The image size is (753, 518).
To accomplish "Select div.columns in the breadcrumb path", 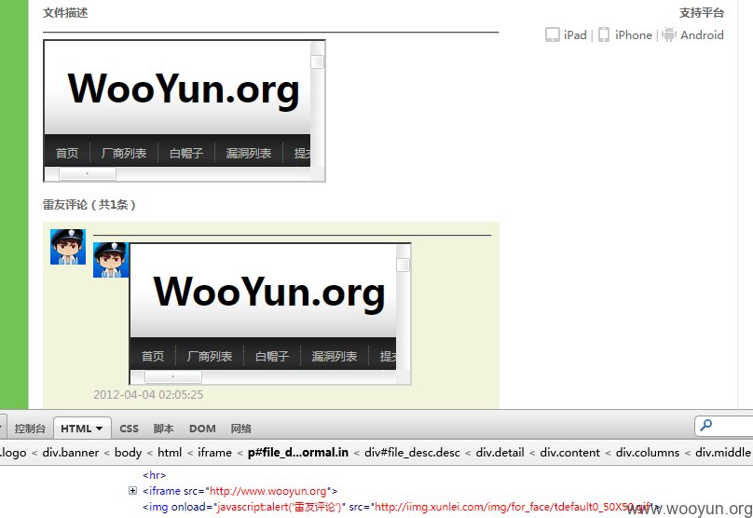I will (648, 452).
